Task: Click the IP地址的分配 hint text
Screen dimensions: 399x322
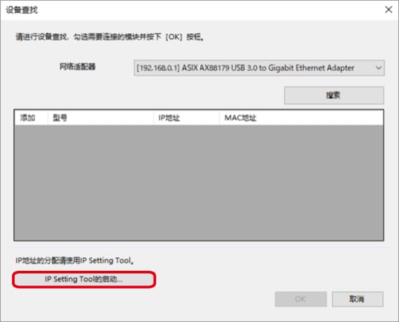Action: pyautogui.click(x=74, y=260)
